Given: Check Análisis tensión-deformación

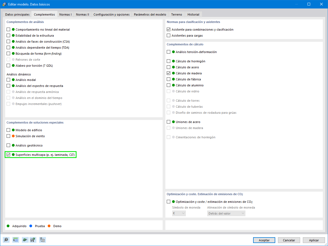Looking at the screenshot, I should pyautogui.click(x=169, y=52).
